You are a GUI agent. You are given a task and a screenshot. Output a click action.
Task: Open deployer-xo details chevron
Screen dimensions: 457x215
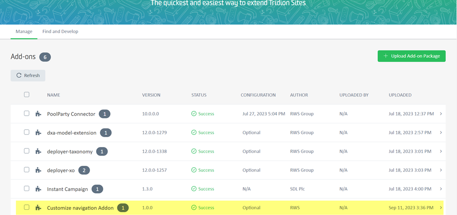pyautogui.click(x=441, y=170)
